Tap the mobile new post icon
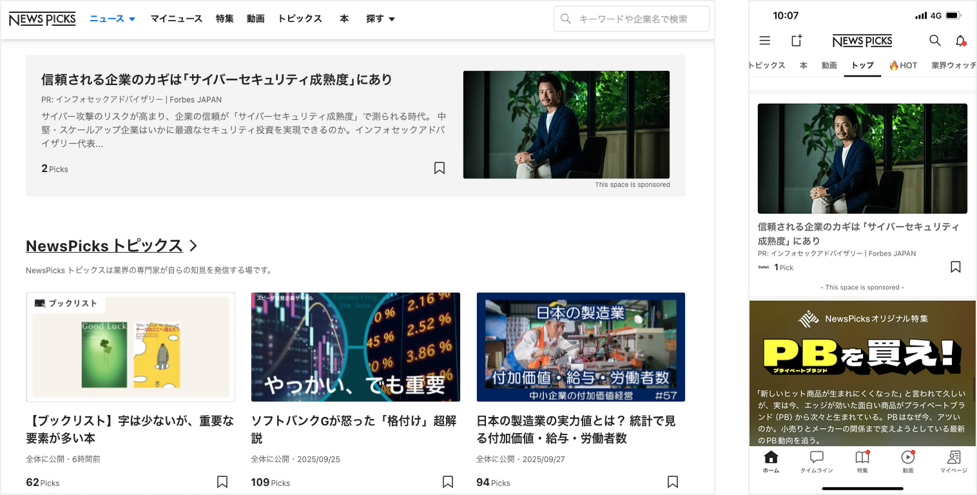 (x=797, y=41)
